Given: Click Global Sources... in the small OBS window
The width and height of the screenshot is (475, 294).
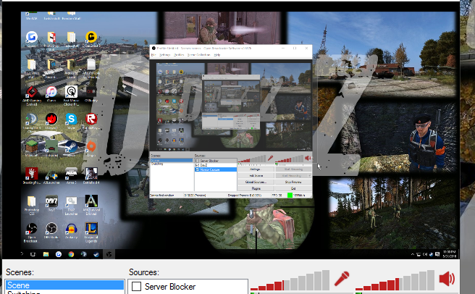Looking at the screenshot, I should (x=256, y=182).
